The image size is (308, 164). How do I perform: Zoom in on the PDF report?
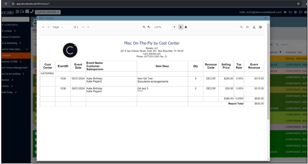pos(149,27)
